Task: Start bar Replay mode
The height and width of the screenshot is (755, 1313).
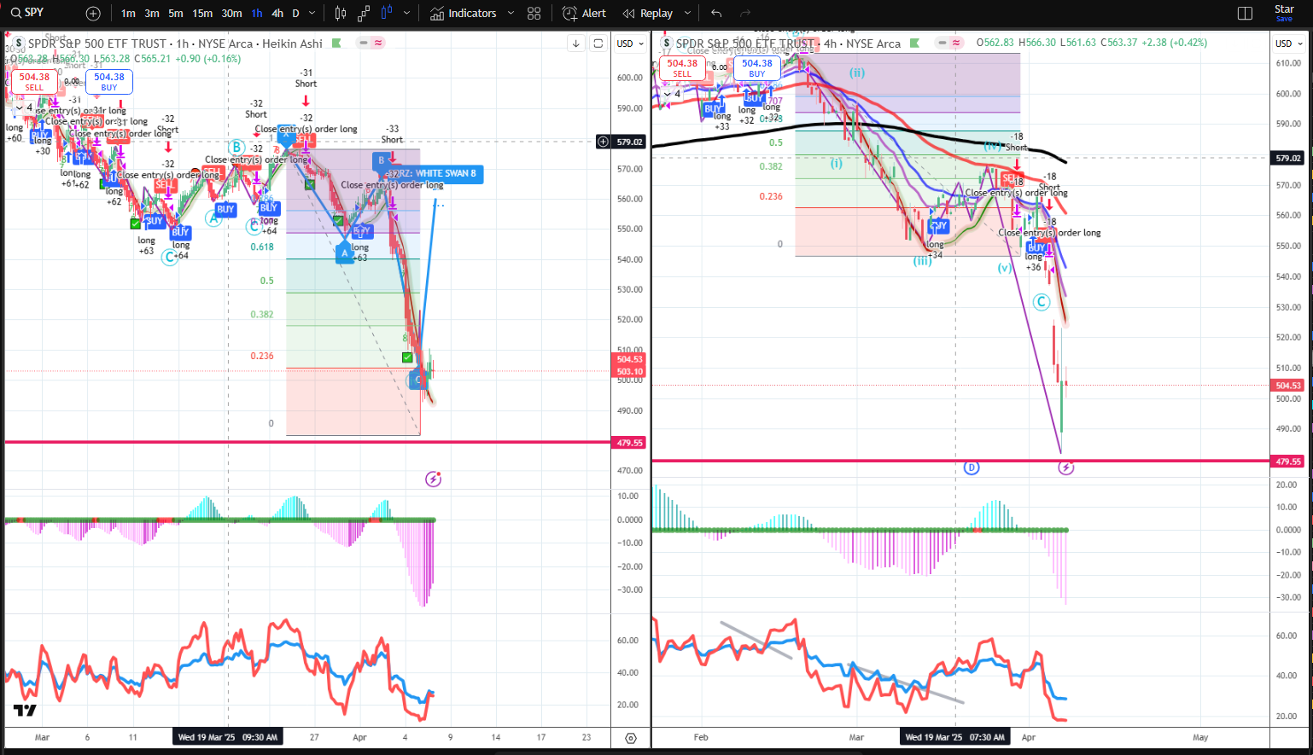Action: (x=648, y=14)
